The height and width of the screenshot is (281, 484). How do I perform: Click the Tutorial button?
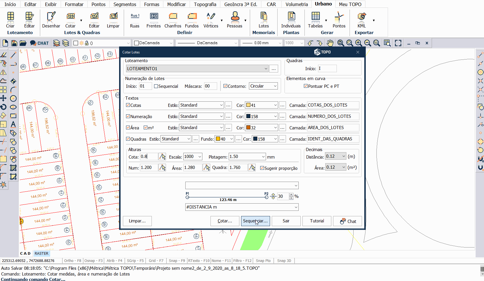[317, 221]
